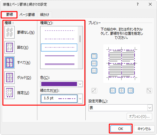
Task: Toggle the diagonal-down border button
Action: (149, 91)
